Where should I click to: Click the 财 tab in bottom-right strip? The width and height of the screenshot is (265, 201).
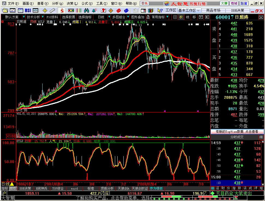[x=223, y=188]
